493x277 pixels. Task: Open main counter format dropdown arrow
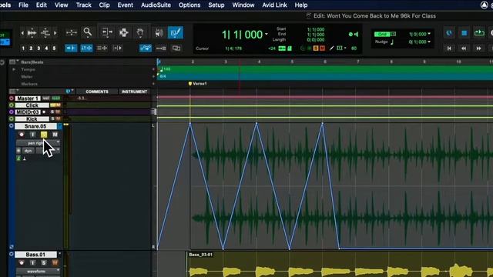tap(267, 34)
